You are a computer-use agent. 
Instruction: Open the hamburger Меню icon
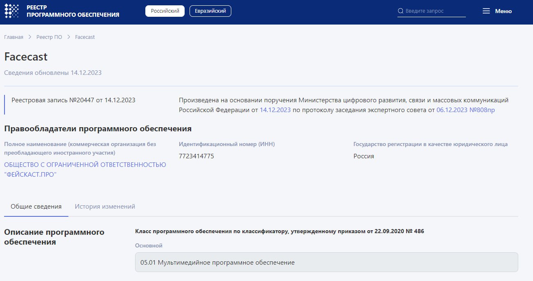(486, 11)
